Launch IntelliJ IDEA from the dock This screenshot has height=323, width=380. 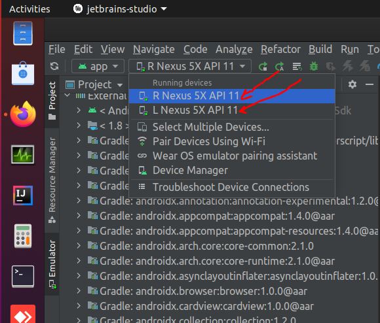coord(23,195)
